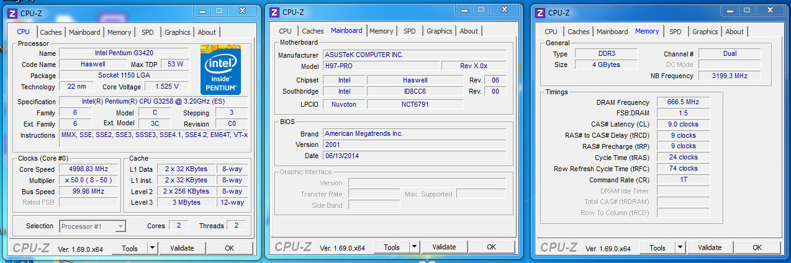Open Graphics tab in the CPU window
Screen dimensions: 791x263
click(178, 32)
